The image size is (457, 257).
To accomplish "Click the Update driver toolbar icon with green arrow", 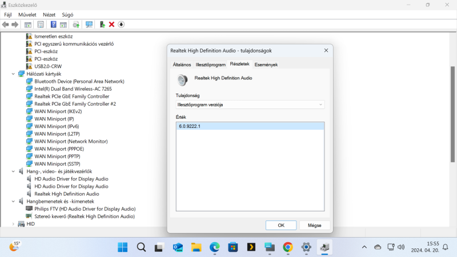I will 102,25.
